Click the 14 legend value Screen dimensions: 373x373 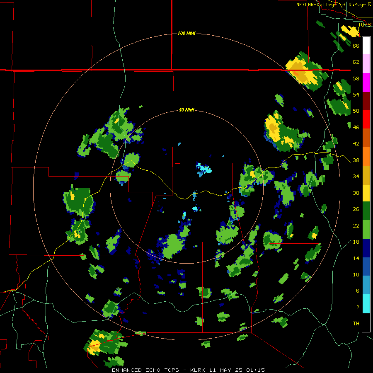[356, 258]
